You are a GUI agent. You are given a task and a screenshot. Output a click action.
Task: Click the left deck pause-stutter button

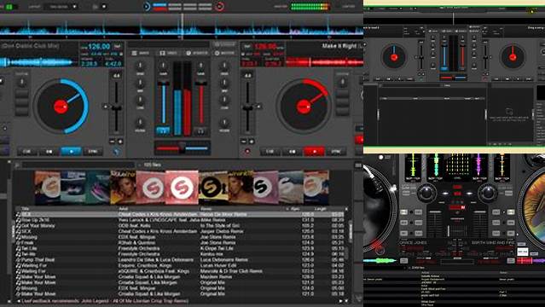(49, 152)
